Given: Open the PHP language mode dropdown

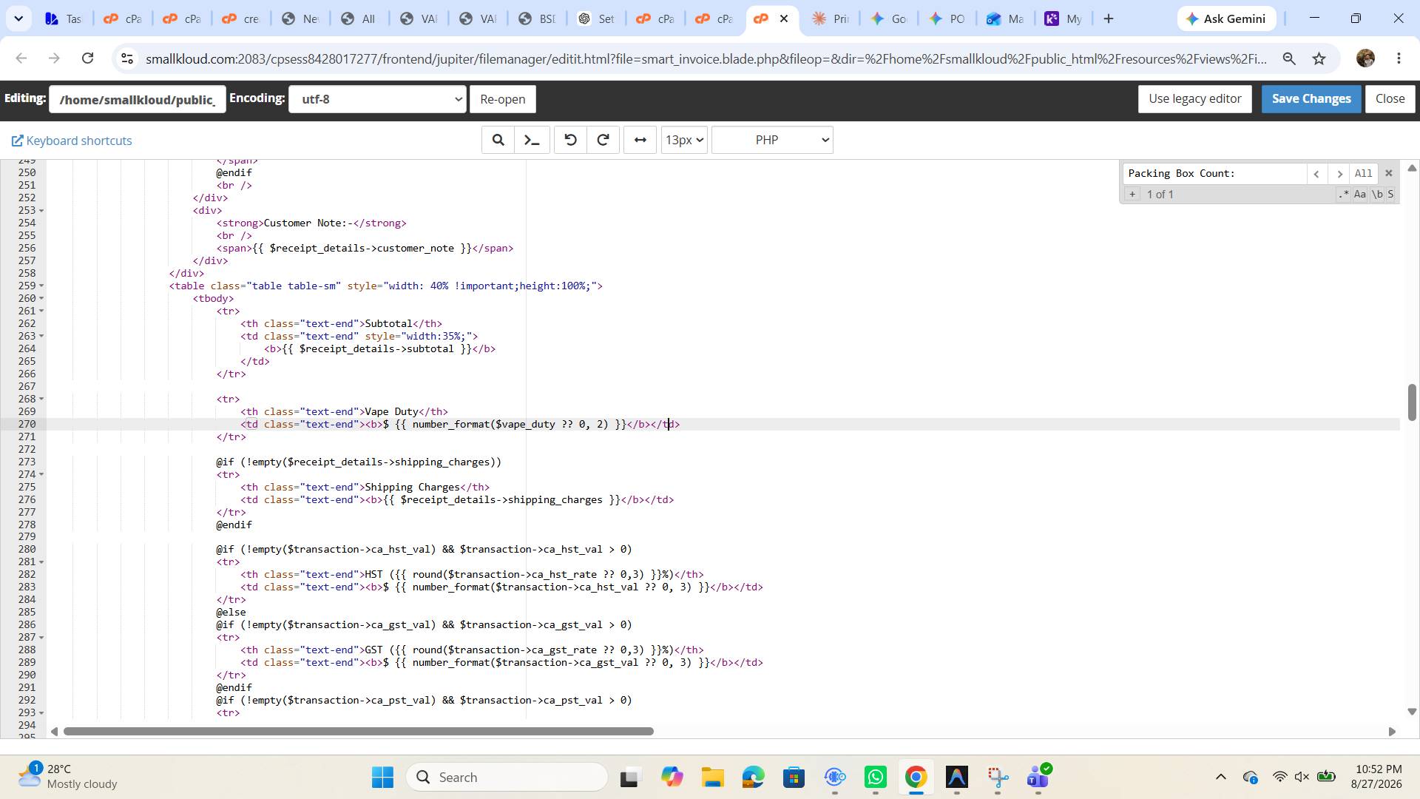Looking at the screenshot, I should [772, 140].
